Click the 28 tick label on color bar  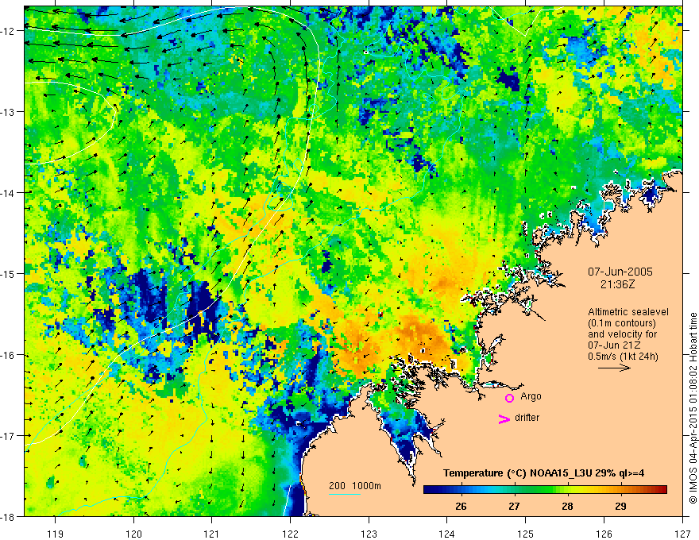tap(567, 506)
